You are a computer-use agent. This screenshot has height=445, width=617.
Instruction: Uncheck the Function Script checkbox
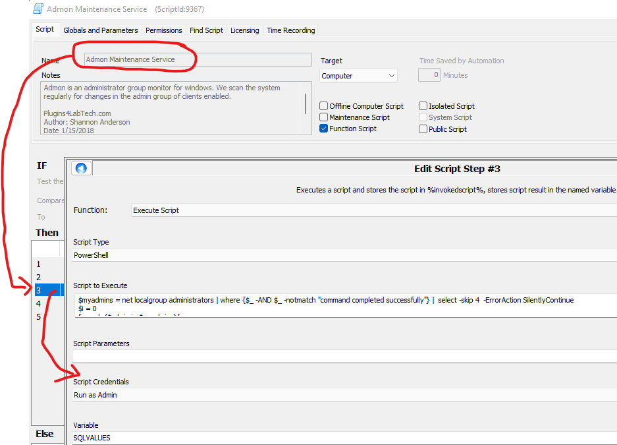pyautogui.click(x=324, y=129)
